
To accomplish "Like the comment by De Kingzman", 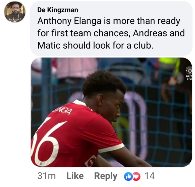I will tap(75, 176).
